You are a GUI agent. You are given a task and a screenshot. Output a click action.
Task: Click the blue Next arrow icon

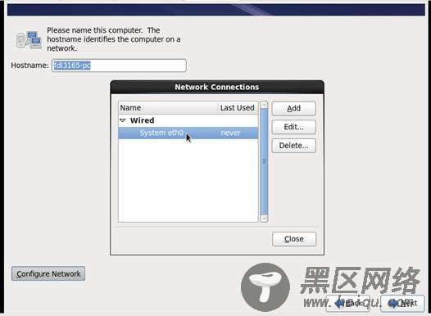(x=392, y=303)
